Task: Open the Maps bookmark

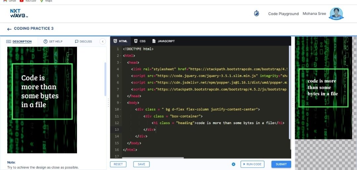Action: pos(46,1)
